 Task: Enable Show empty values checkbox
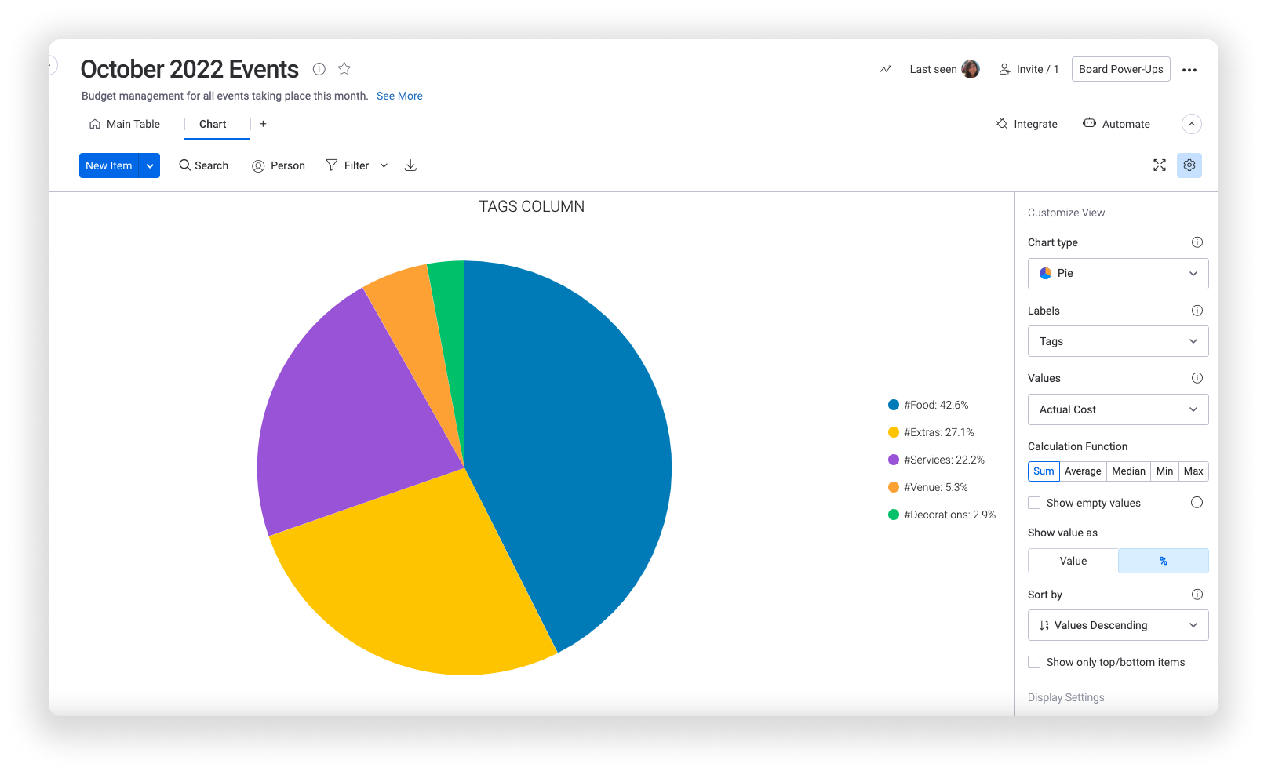[x=1034, y=503]
